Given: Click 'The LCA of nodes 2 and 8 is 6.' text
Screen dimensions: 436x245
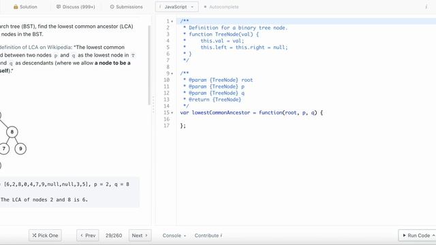Looking at the screenshot, I should pos(44,199).
